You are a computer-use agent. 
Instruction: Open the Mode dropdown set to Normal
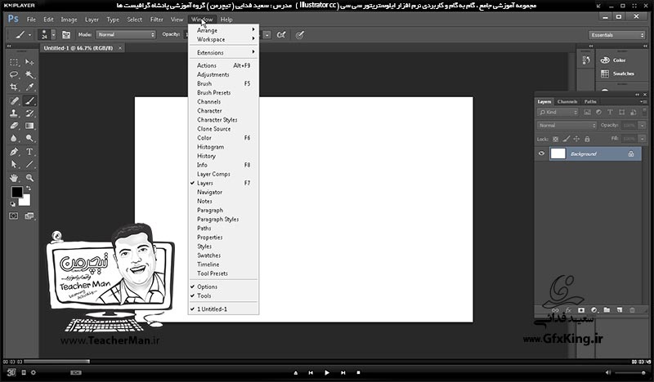126,34
